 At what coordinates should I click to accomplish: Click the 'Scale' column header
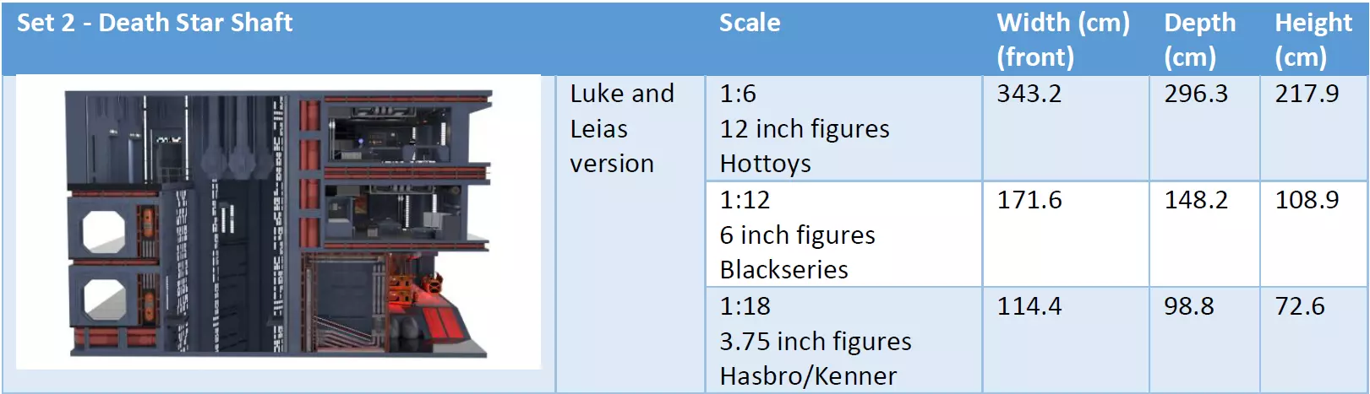click(x=749, y=23)
